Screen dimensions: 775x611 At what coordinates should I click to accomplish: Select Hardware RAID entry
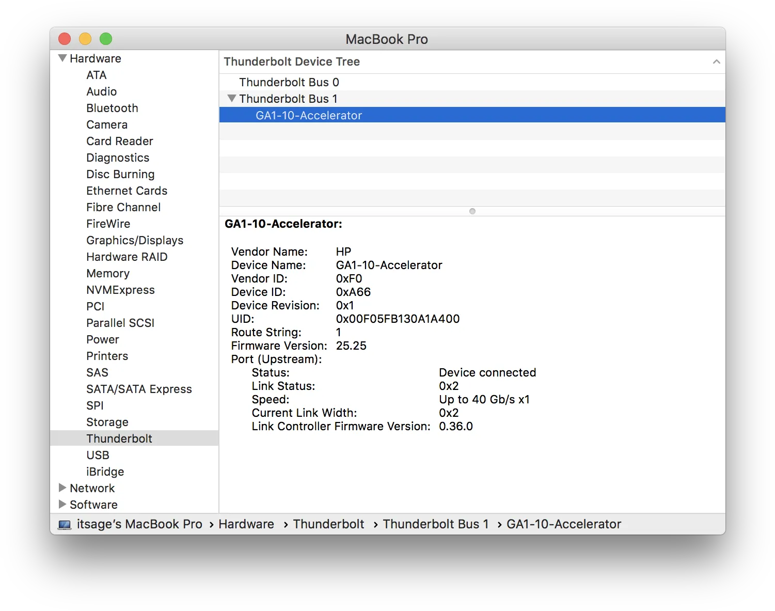click(127, 257)
